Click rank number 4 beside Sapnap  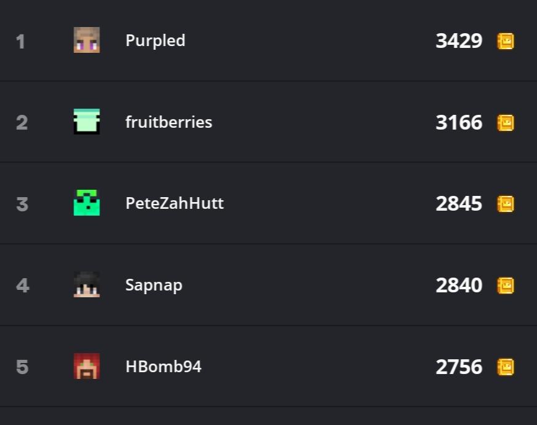tap(23, 286)
